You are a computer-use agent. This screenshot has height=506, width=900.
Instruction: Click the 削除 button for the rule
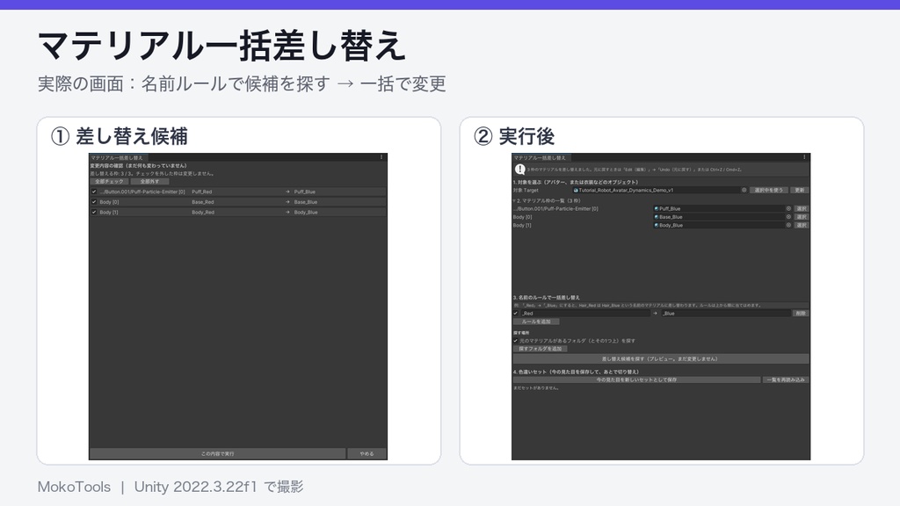[801, 314]
